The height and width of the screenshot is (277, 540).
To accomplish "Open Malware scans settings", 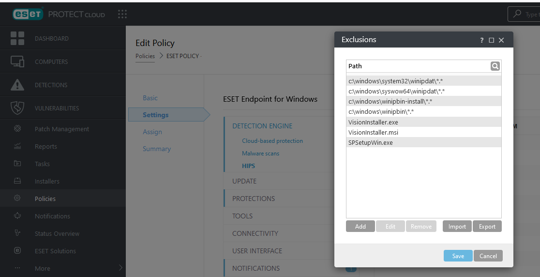I will coord(261,154).
